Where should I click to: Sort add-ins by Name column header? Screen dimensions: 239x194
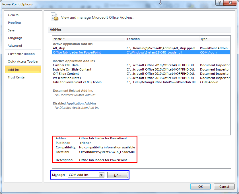click(x=89, y=39)
